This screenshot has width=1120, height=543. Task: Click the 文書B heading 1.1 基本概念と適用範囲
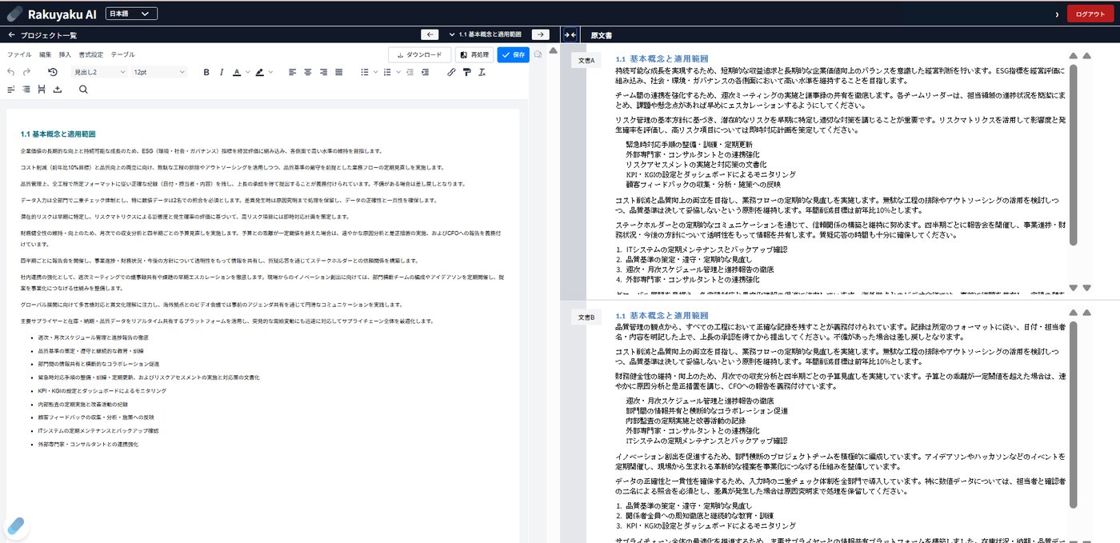pos(662,316)
